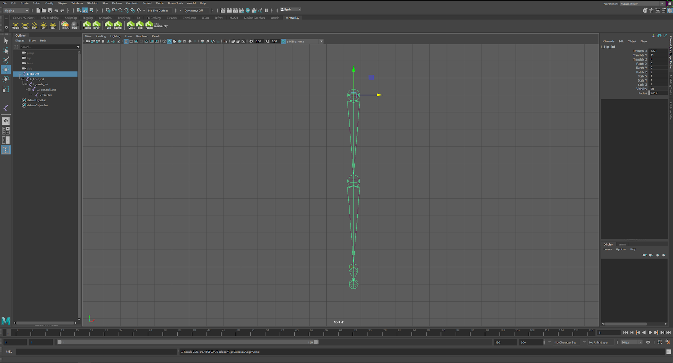Open the 24 fps frame rate dropdown
The width and height of the screenshot is (673, 363).
pos(632,342)
